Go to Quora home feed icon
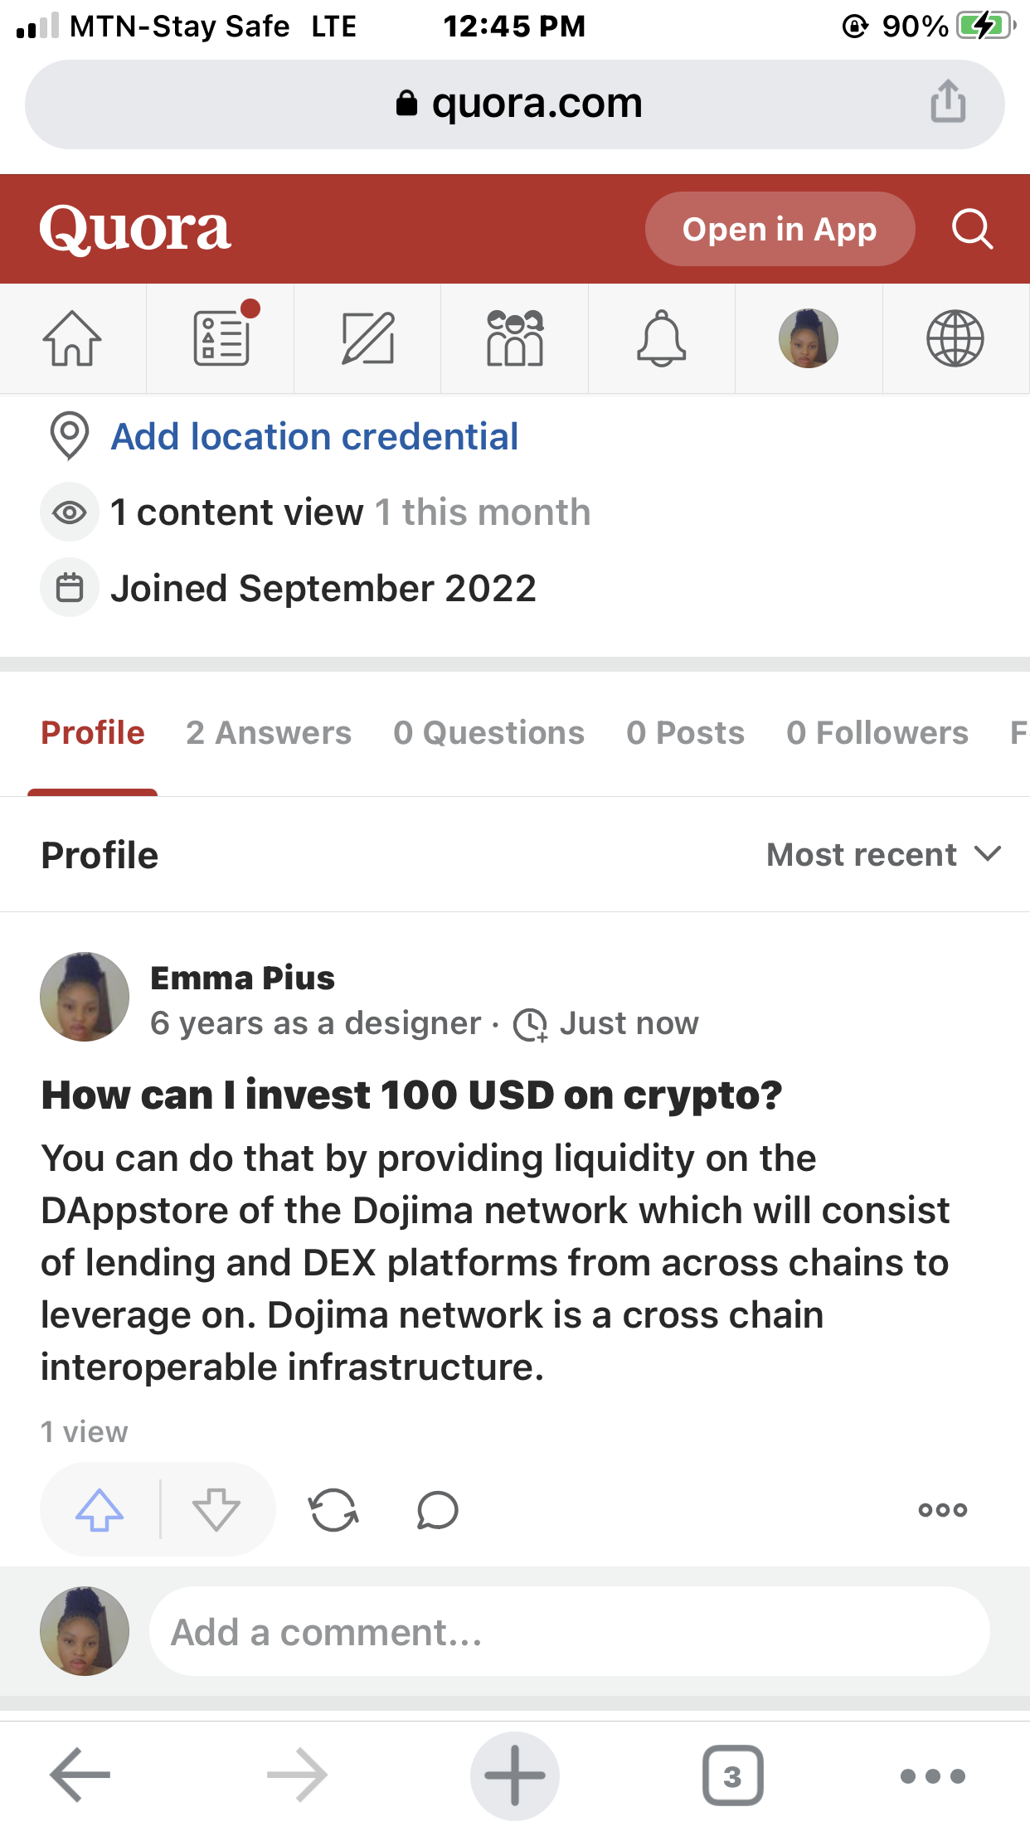1030x1831 pixels. pos(72,338)
